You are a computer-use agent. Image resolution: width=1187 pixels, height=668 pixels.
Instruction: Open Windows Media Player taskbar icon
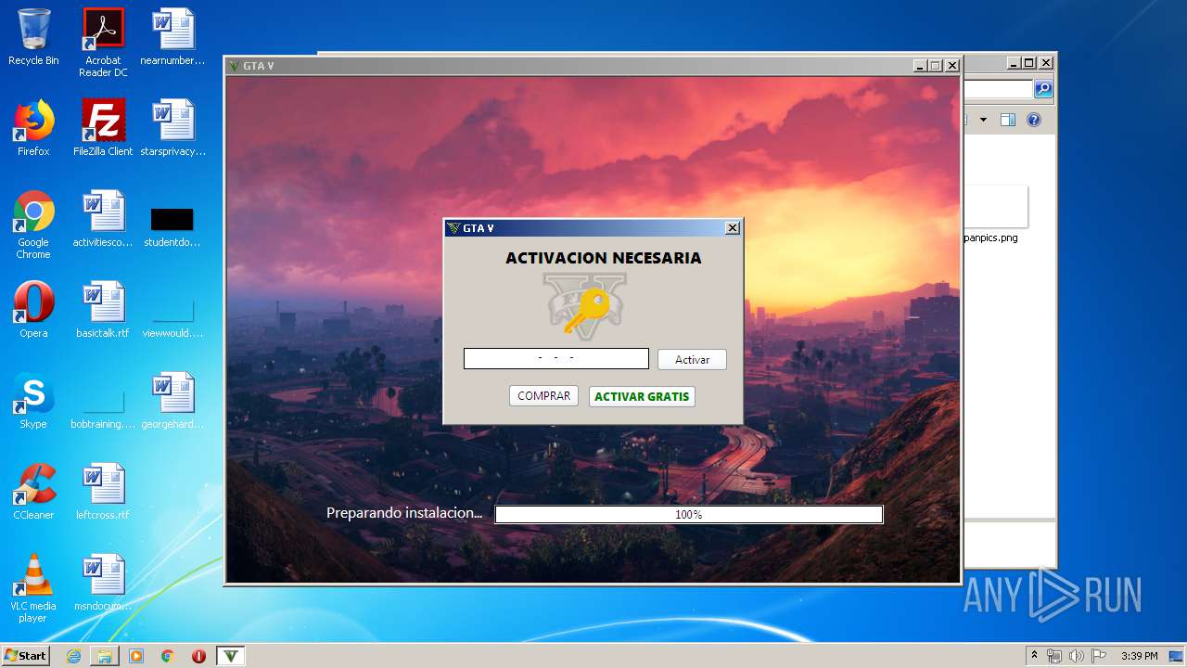136,656
